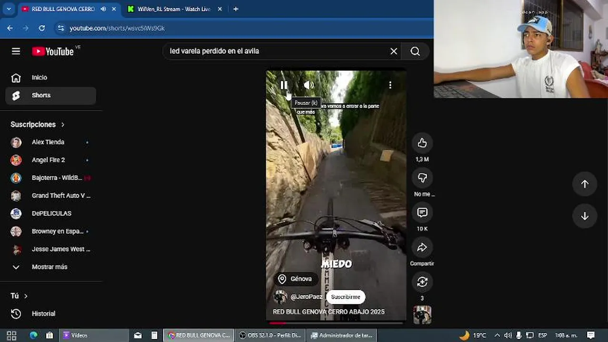Click the address bar URL
The width and height of the screenshot is (608, 342).
point(117,28)
